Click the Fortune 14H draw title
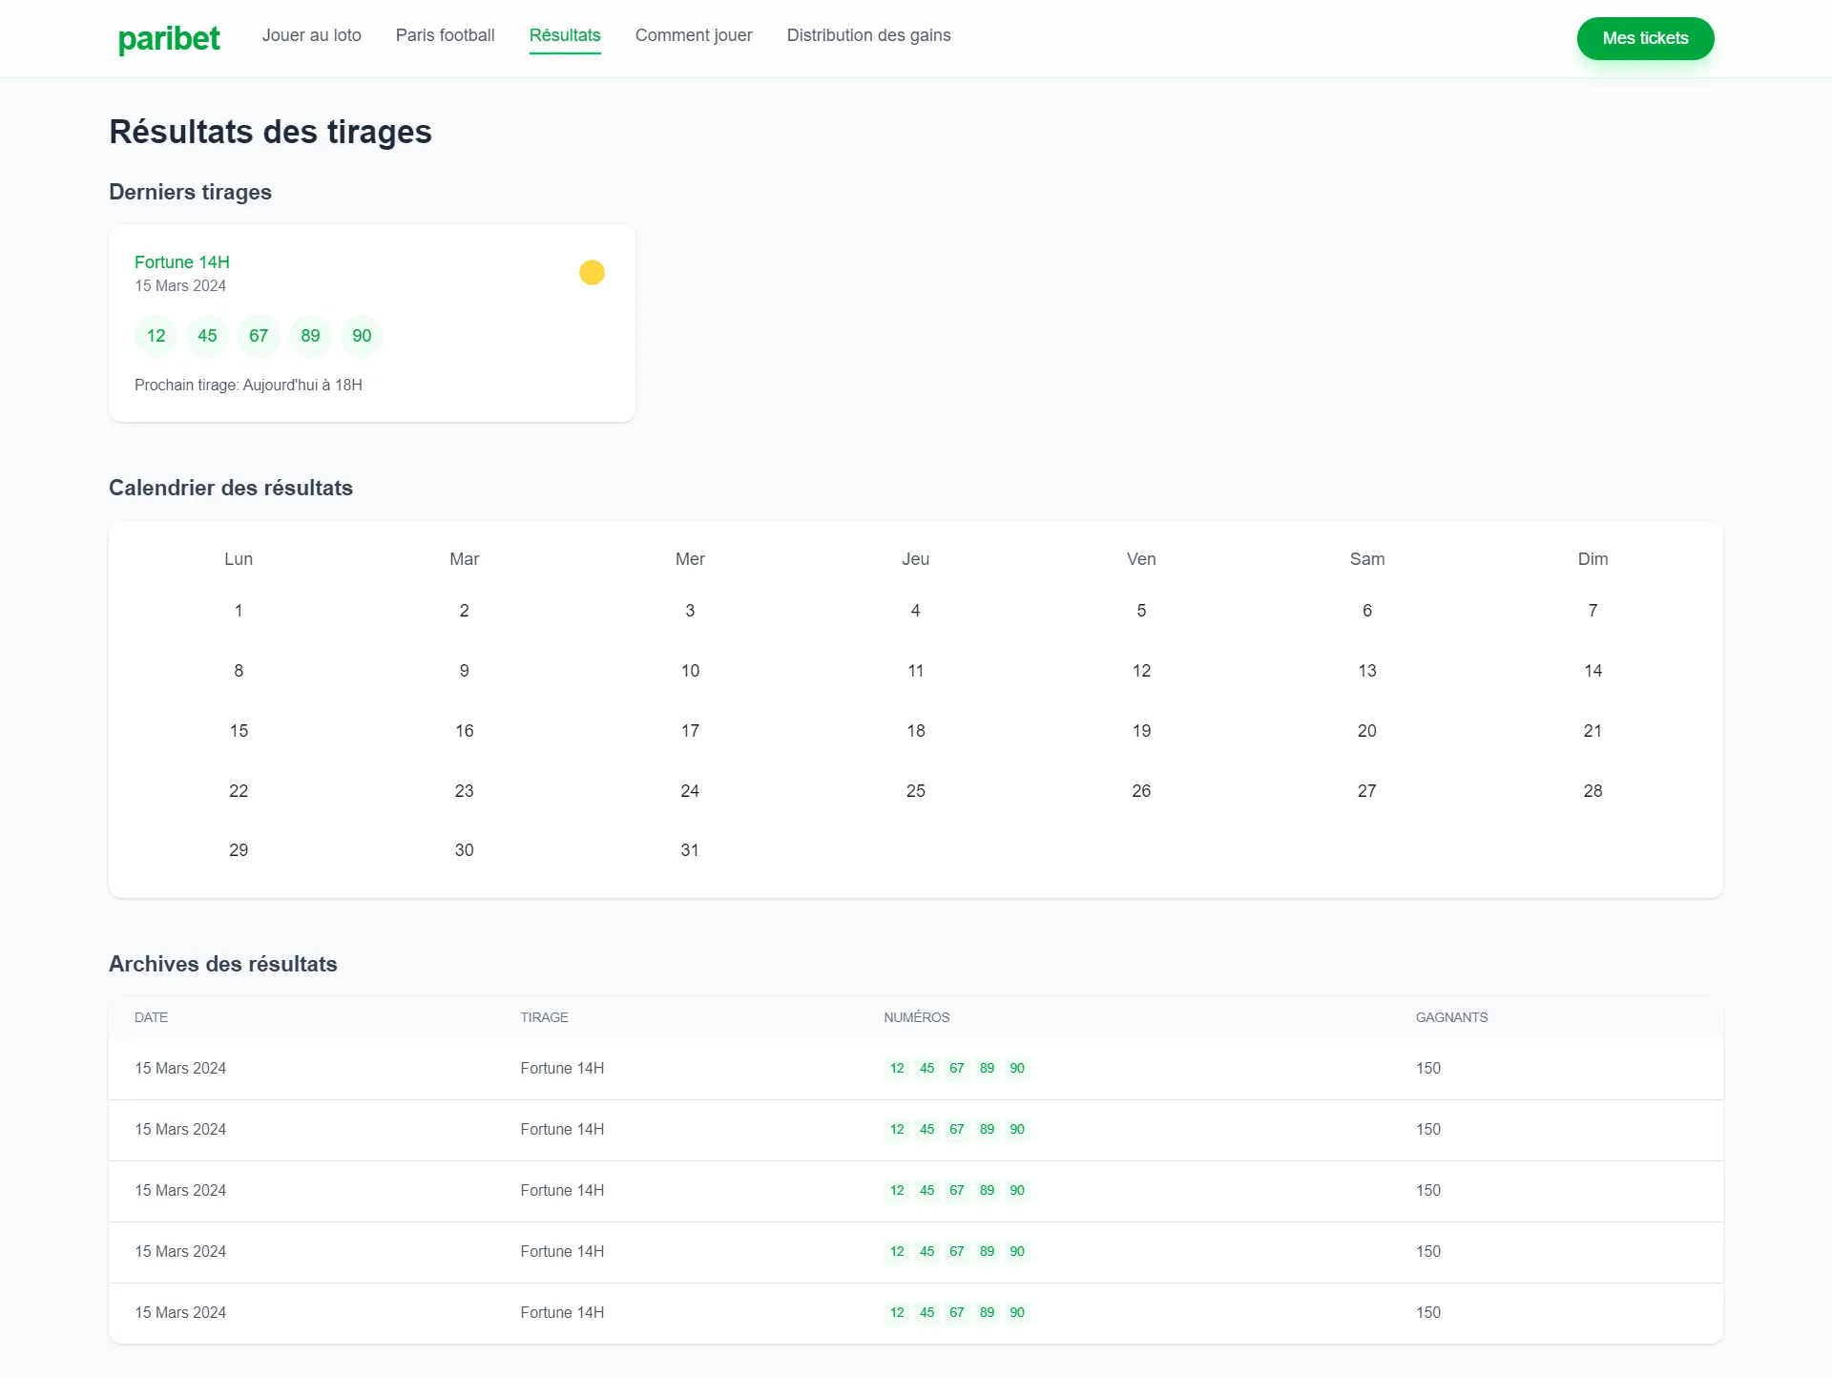The image size is (1832, 1378). [x=182, y=262]
